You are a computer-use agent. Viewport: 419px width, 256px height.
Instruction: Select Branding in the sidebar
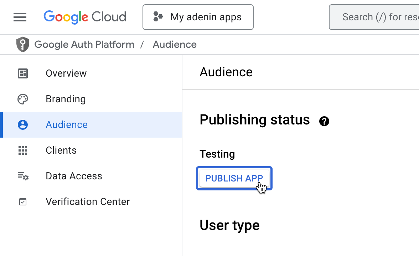66,99
